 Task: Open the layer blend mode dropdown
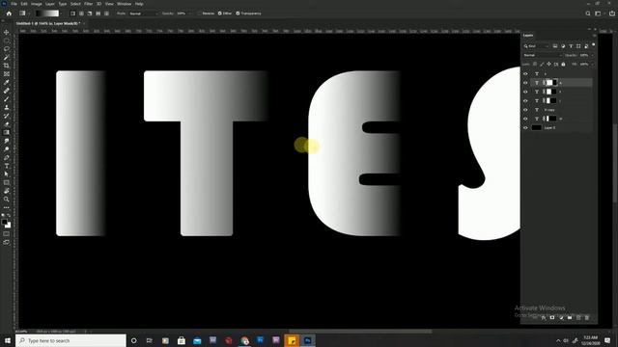pos(543,55)
